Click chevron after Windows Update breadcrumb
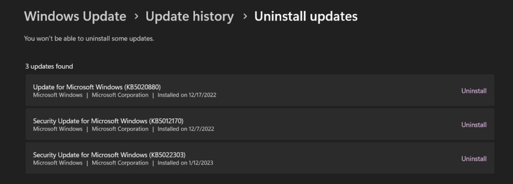The image size is (513, 184). tap(136, 17)
